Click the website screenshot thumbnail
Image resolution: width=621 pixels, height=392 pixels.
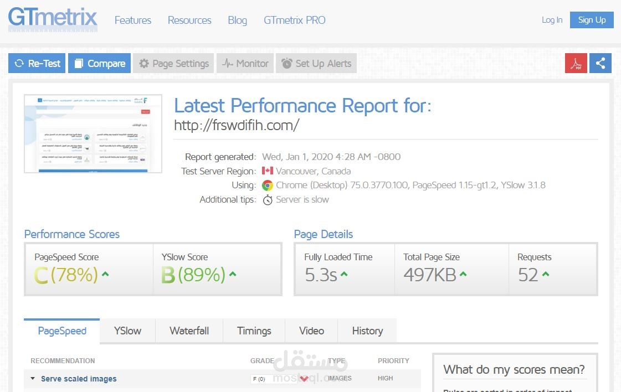coord(93,133)
